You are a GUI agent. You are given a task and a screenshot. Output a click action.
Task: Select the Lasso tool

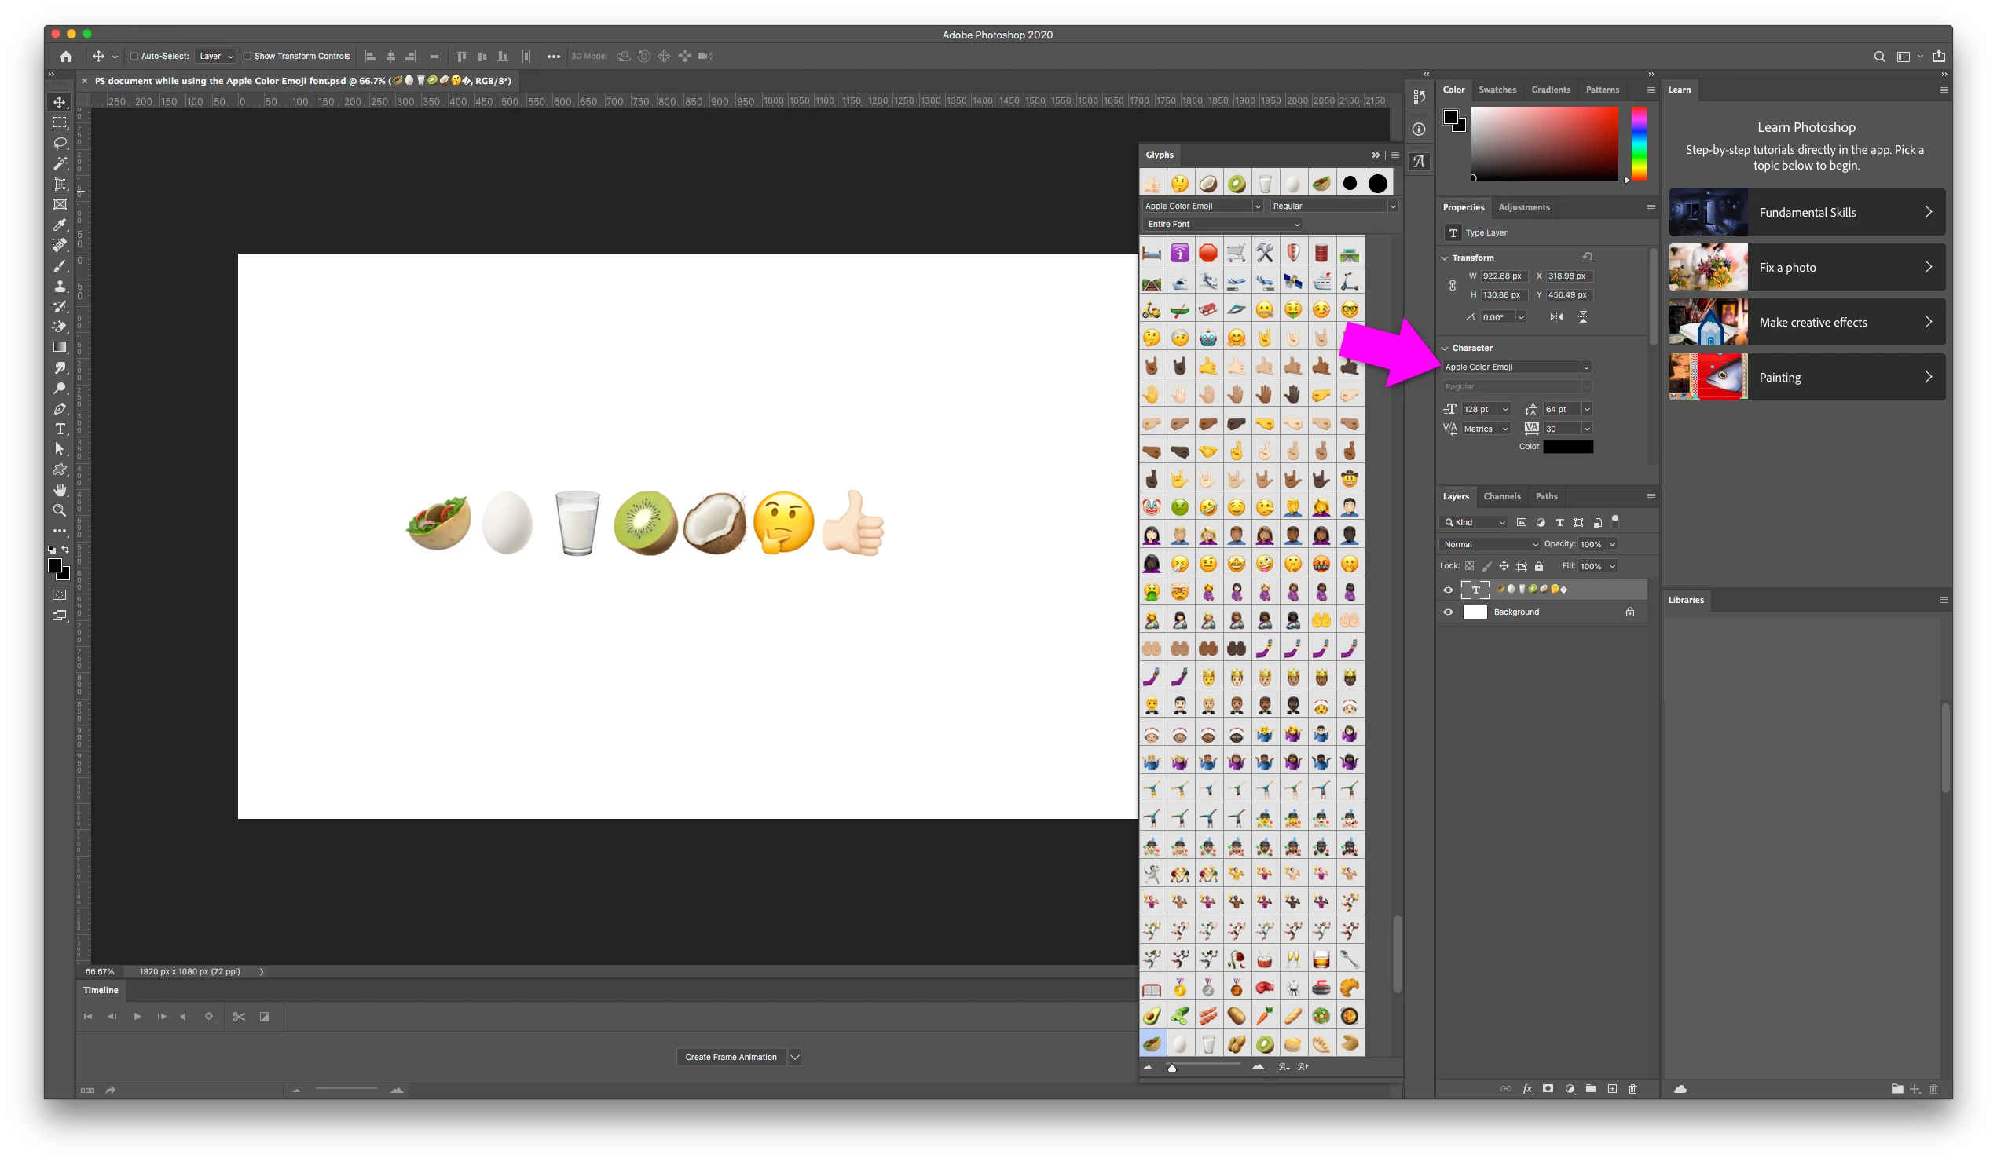(60, 144)
